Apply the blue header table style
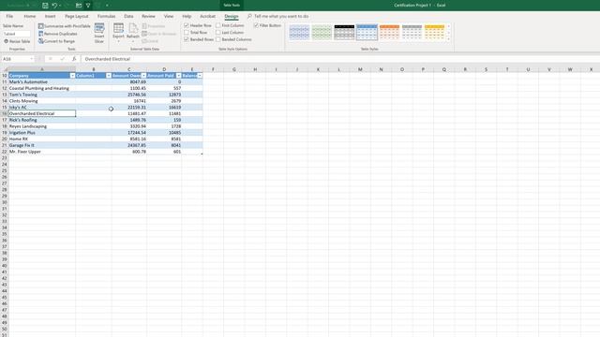The height and width of the screenshot is (337, 600). tap(367, 33)
